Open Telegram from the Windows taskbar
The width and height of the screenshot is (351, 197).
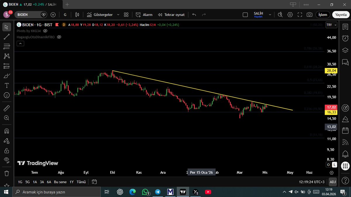pyautogui.click(x=158, y=192)
